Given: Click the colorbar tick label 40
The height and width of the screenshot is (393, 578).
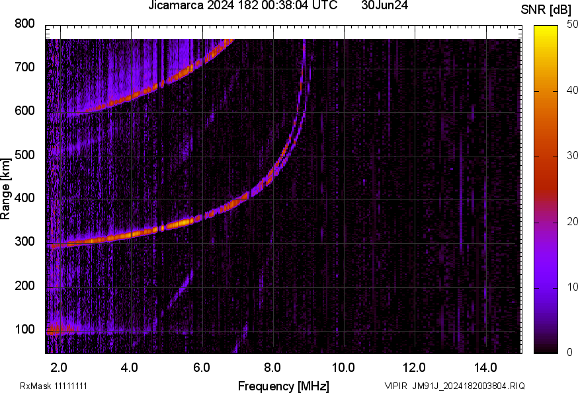Looking at the screenshot, I should (x=572, y=90).
